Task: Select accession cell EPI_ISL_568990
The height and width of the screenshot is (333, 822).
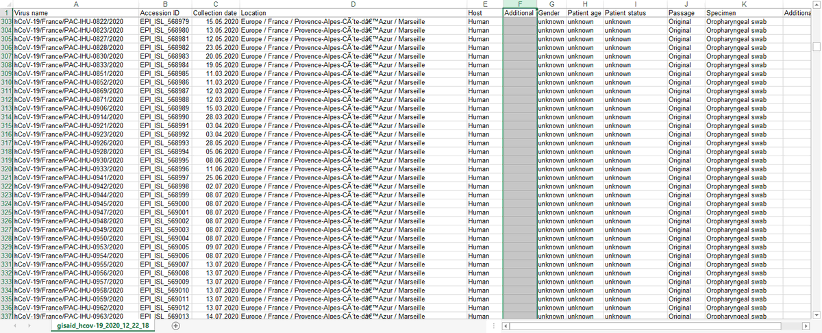Action: click(164, 116)
